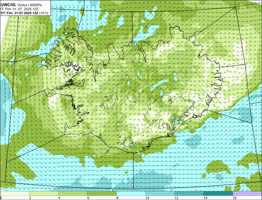
Task: Click the 'UWC/IG' title text
Action: click(x=8, y=5)
